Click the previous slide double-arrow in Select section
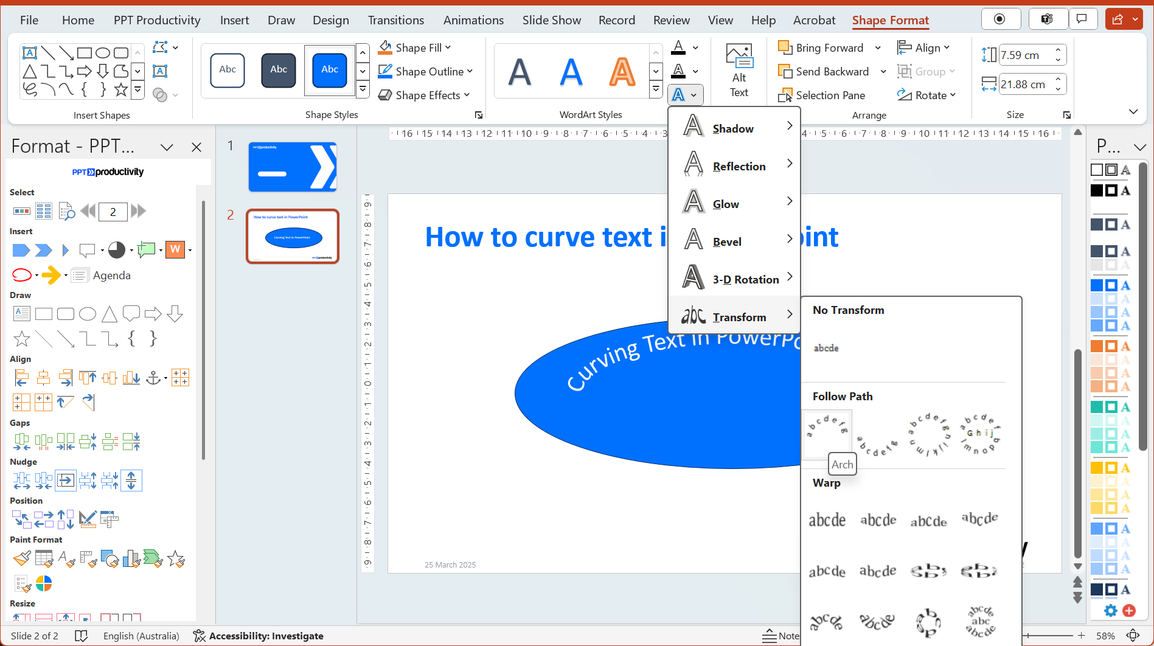The height and width of the screenshot is (646, 1154). [88, 211]
